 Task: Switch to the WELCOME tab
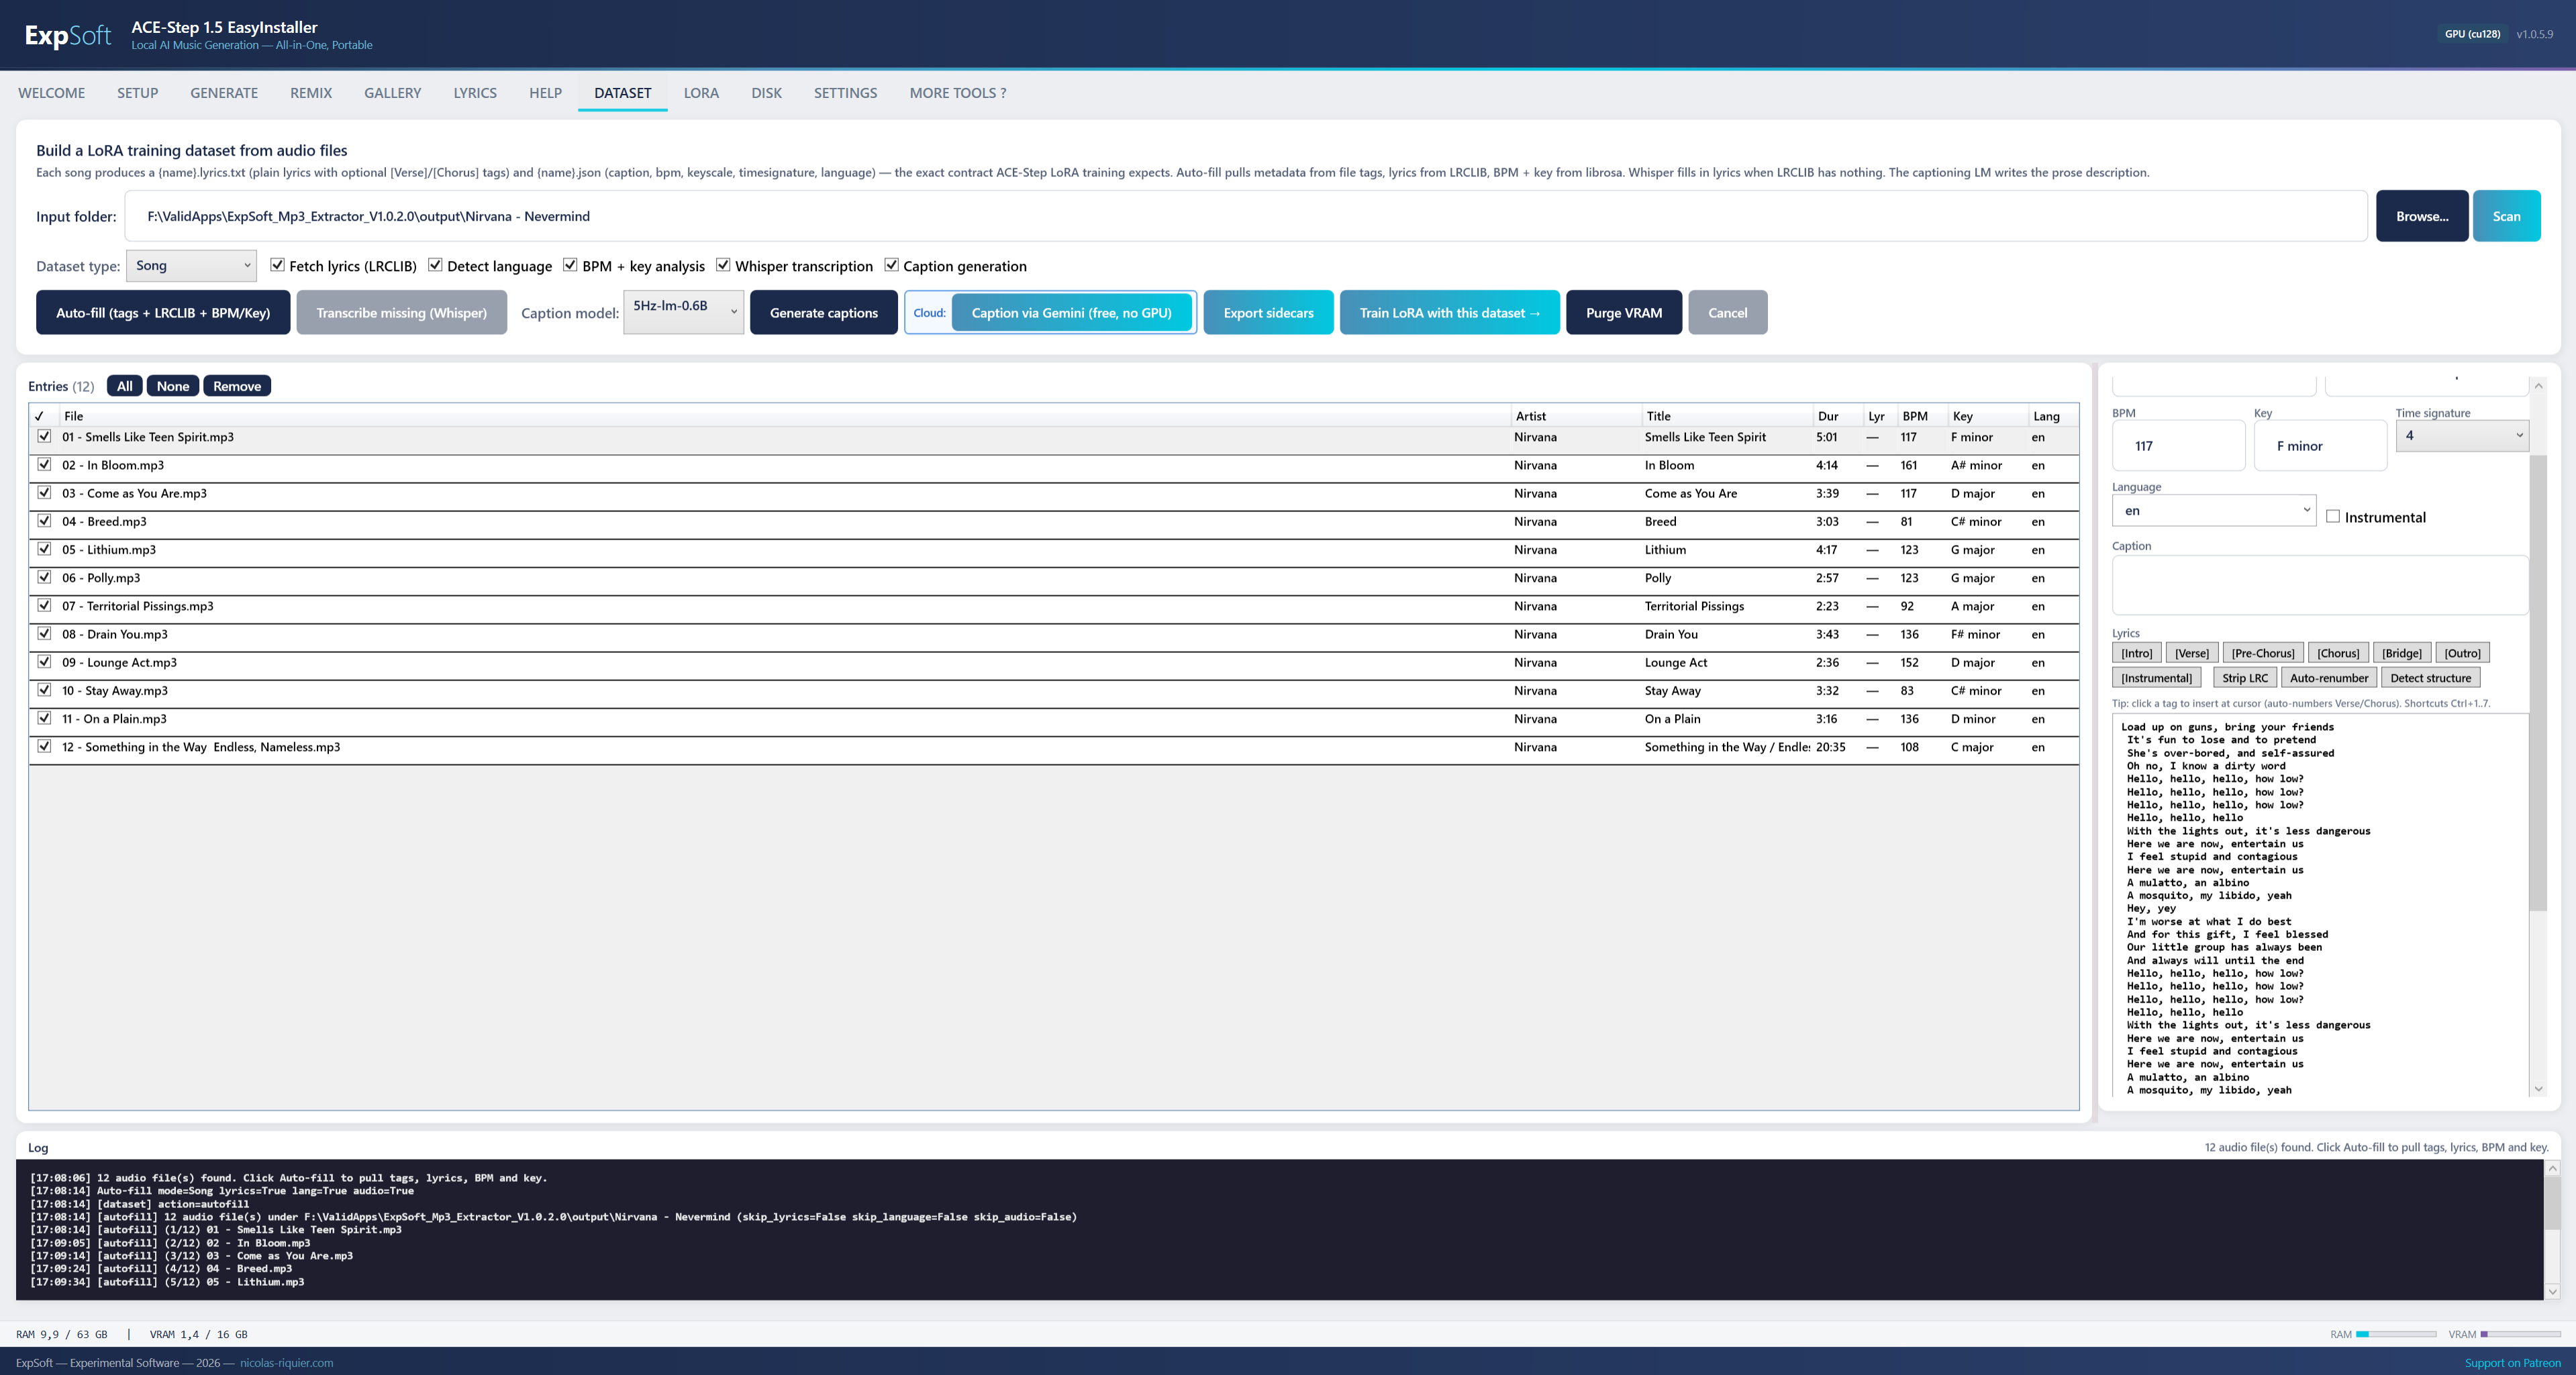(52, 93)
